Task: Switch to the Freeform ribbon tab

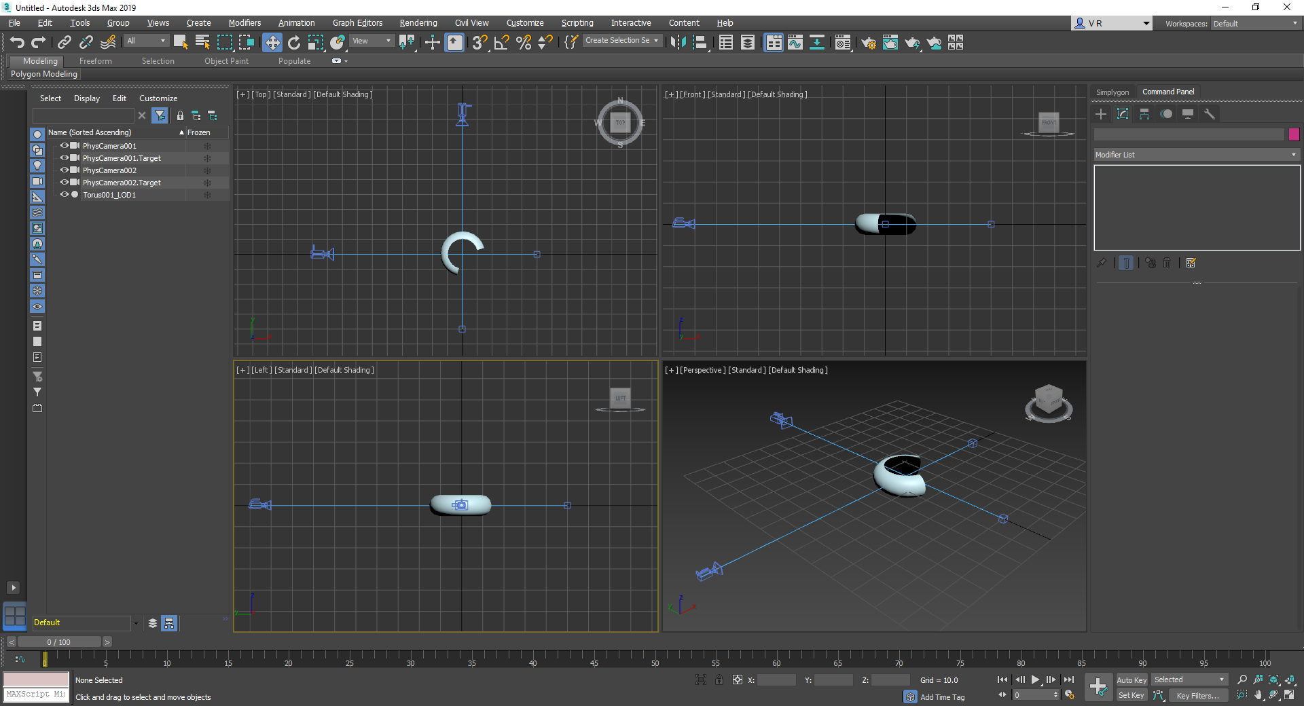Action: [95, 61]
